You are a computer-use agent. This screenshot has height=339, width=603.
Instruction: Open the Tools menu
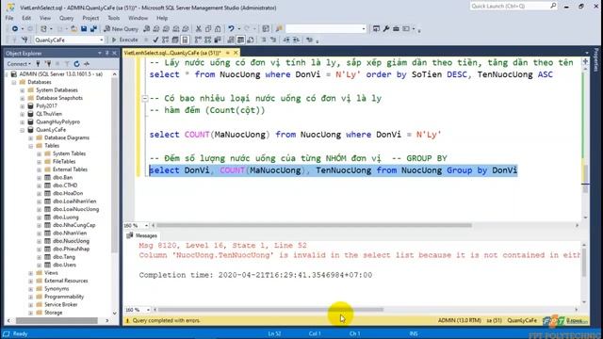tap(113, 18)
